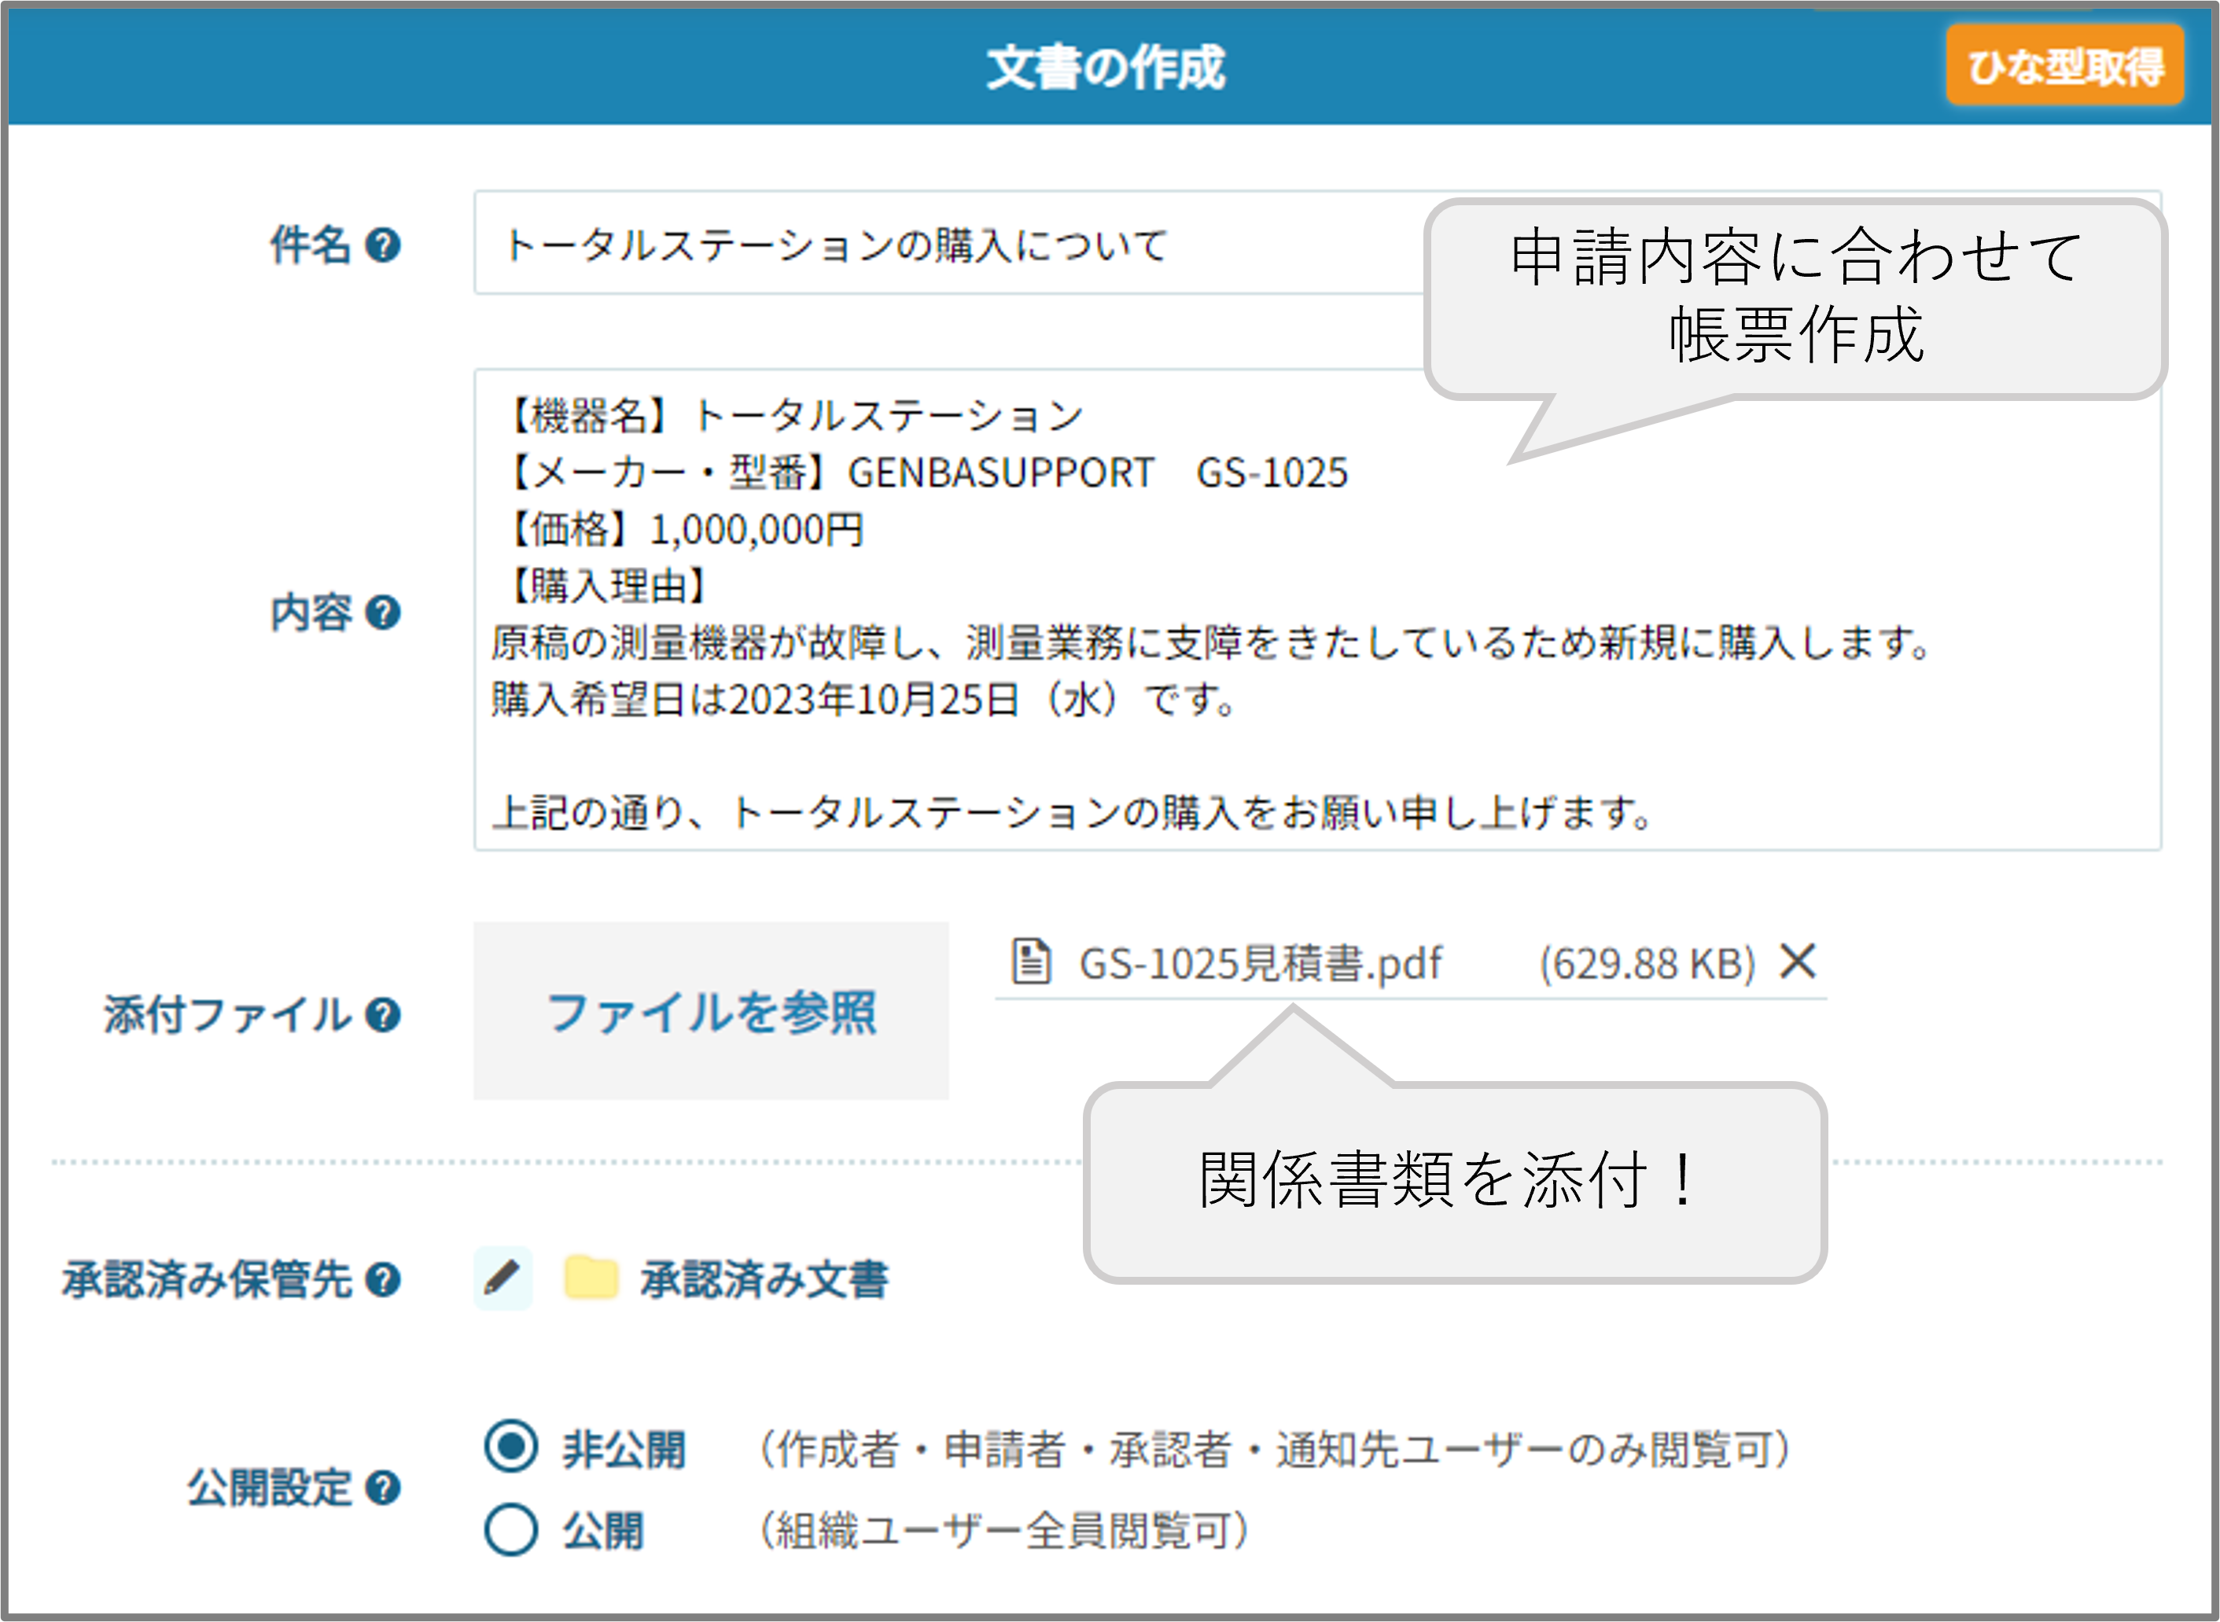Image resolution: width=2220 pixels, height=1622 pixels.
Task: Click the ファイルを参照 button
Action: (x=711, y=1011)
